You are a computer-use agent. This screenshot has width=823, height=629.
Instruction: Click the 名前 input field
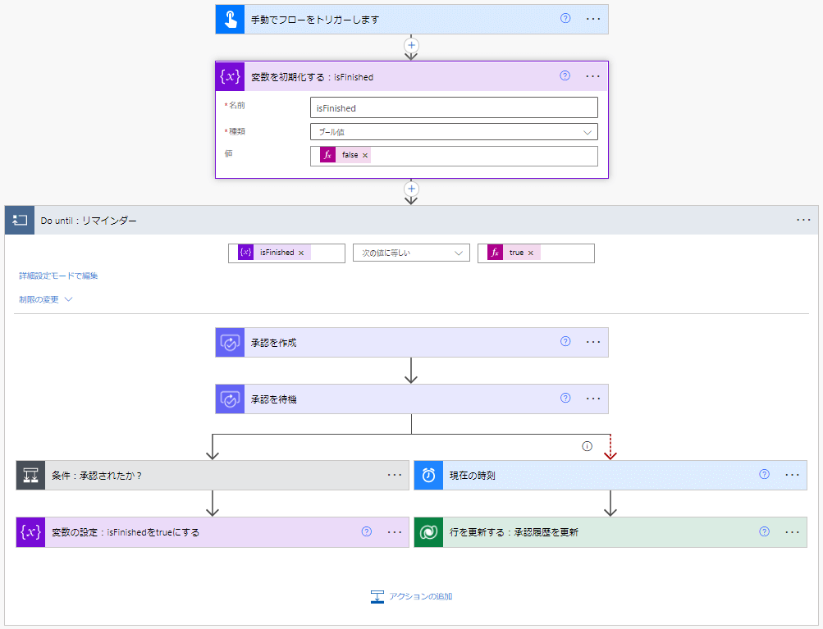(x=454, y=108)
